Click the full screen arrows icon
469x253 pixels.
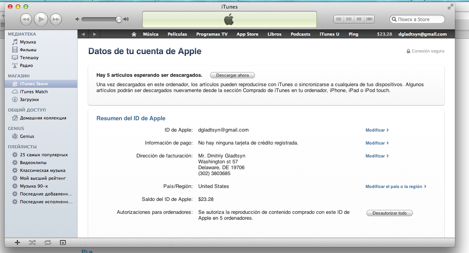[x=450, y=7]
